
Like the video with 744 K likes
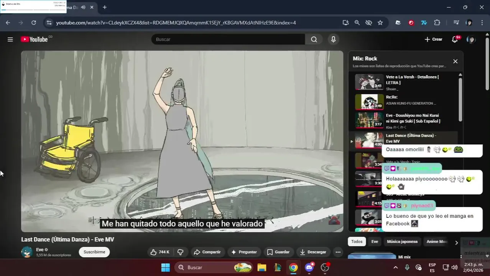click(160, 252)
